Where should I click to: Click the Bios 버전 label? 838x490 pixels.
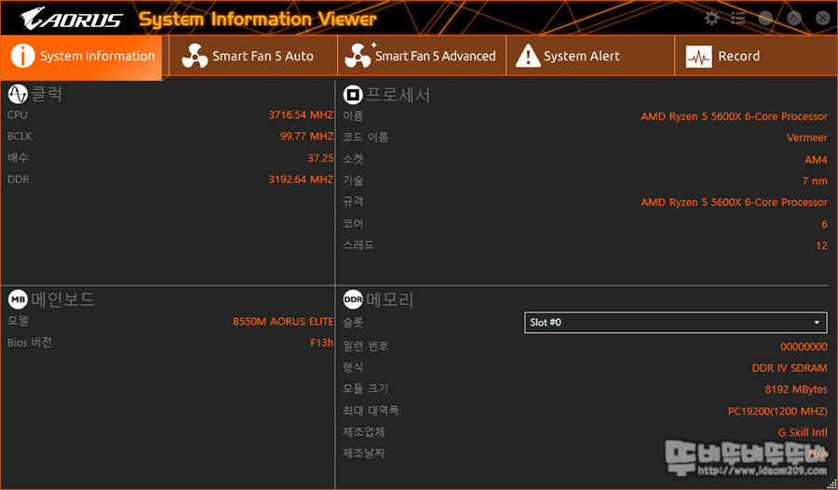[x=30, y=343]
